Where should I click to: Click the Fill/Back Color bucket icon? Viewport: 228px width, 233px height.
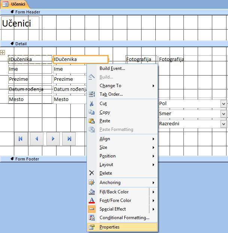[x=92, y=192]
